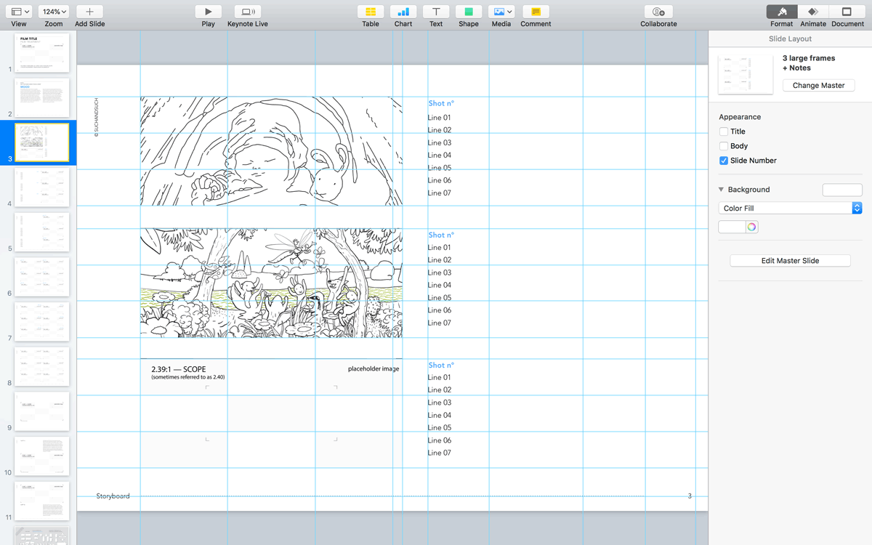872x545 pixels.
Task: Select slide 10 thumbnail in navigator
Action: (x=42, y=456)
